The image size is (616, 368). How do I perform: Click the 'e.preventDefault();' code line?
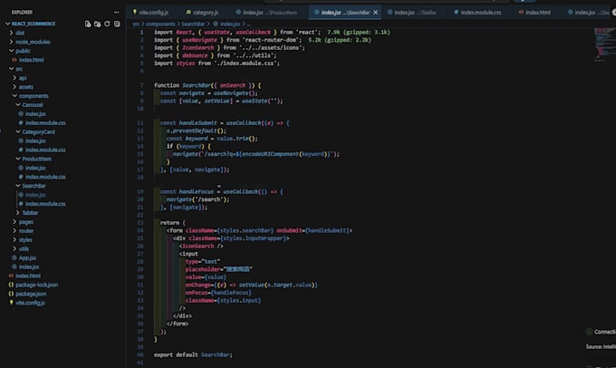(x=197, y=131)
